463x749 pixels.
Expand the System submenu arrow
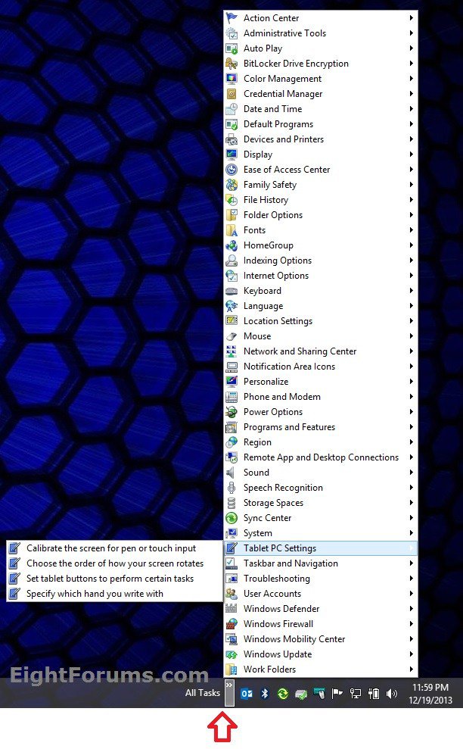point(411,533)
